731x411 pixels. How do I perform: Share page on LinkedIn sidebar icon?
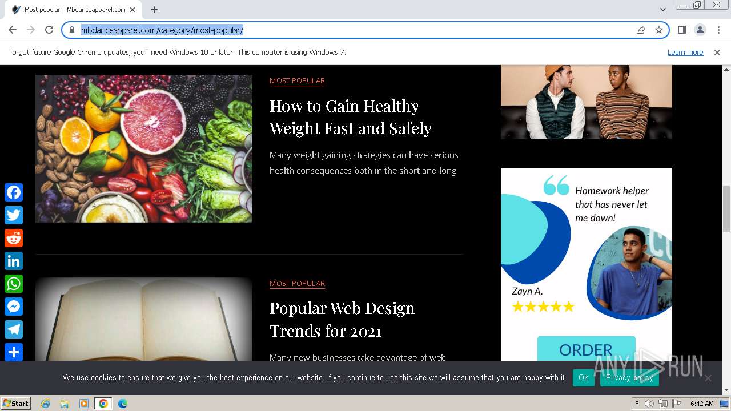(x=14, y=261)
